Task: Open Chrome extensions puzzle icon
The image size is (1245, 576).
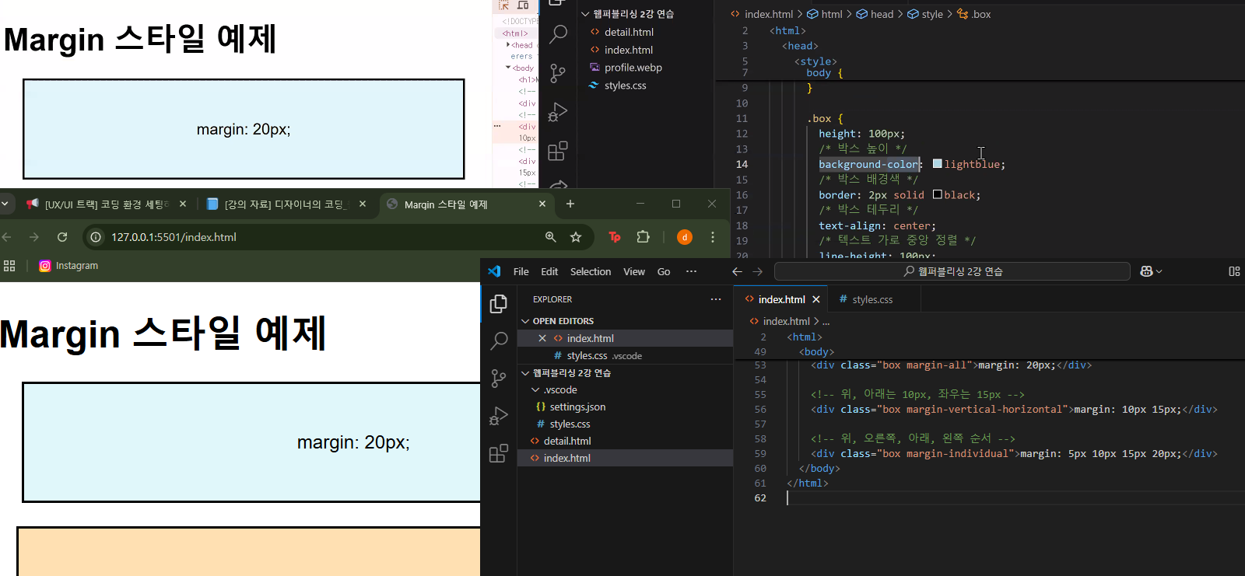Action: [x=643, y=237]
